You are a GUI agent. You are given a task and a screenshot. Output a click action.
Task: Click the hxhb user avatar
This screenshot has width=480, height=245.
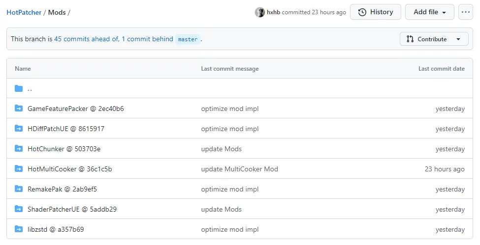(259, 12)
